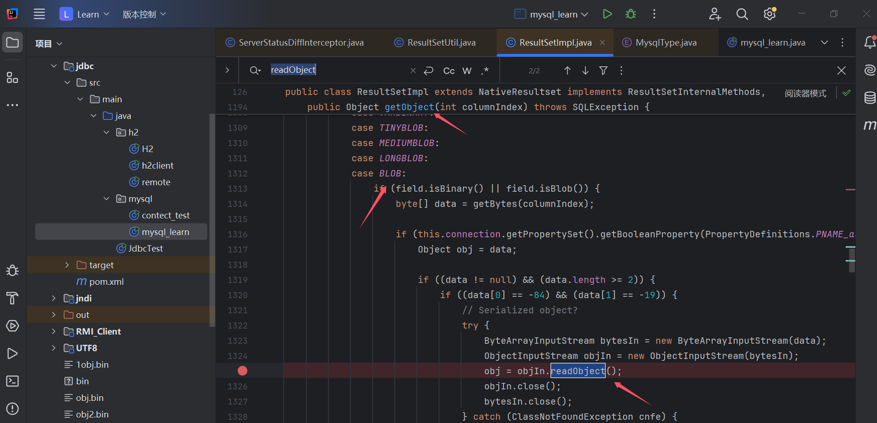Screen dimensions: 877x423
Task: Open the Notifications bell
Action: click(x=869, y=42)
